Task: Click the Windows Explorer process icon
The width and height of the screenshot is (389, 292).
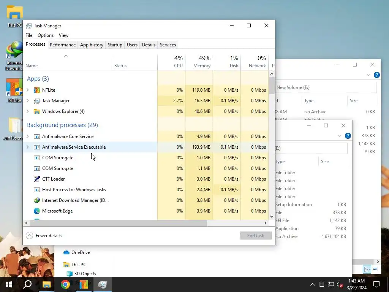Action: pyautogui.click(x=37, y=111)
